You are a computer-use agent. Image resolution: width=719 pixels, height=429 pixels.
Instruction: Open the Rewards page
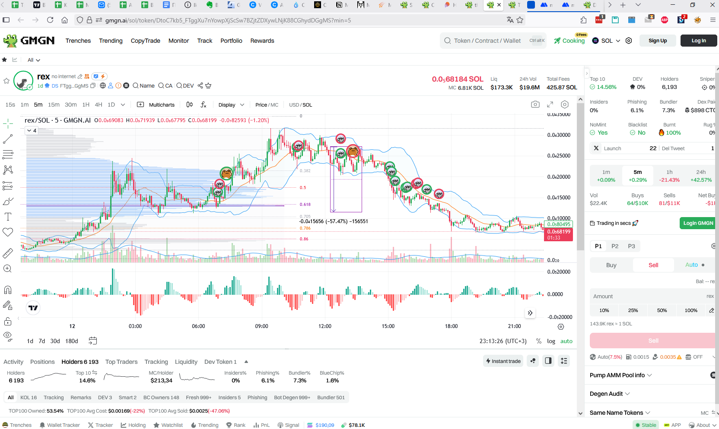point(262,41)
